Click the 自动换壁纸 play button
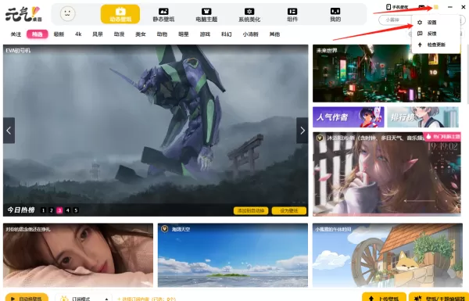This screenshot has height=301, width=469. point(27,298)
